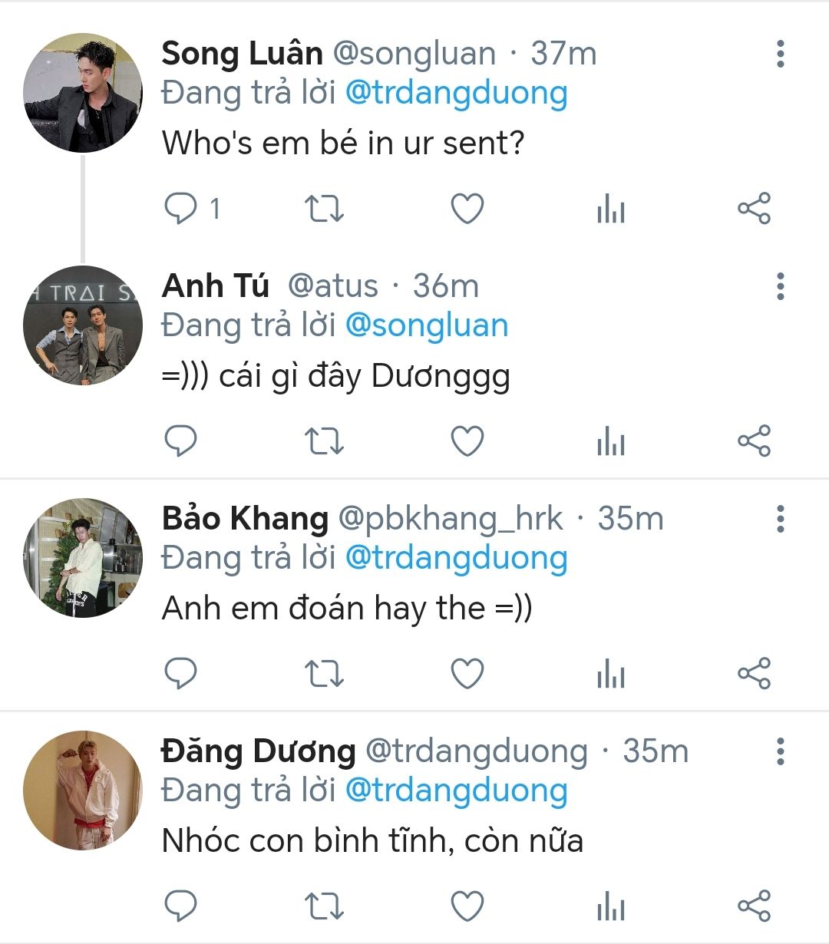Like Bảo Khang's tweet
829x944 pixels.
(x=467, y=673)
